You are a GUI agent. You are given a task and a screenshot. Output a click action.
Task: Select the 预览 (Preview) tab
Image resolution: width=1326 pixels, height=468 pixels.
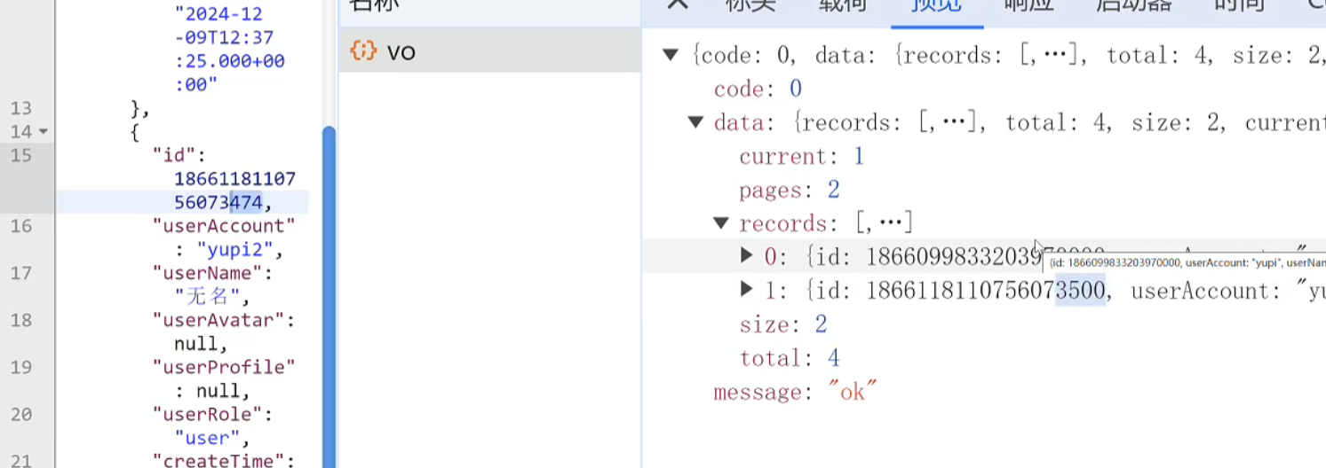(x=936, y=5)
